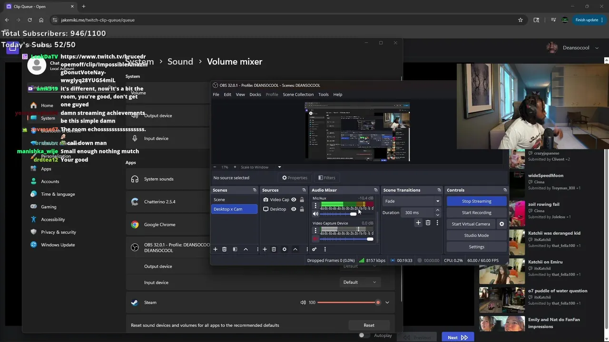Pop out the Controls dock
609x342 pixels.
point(505,190)
